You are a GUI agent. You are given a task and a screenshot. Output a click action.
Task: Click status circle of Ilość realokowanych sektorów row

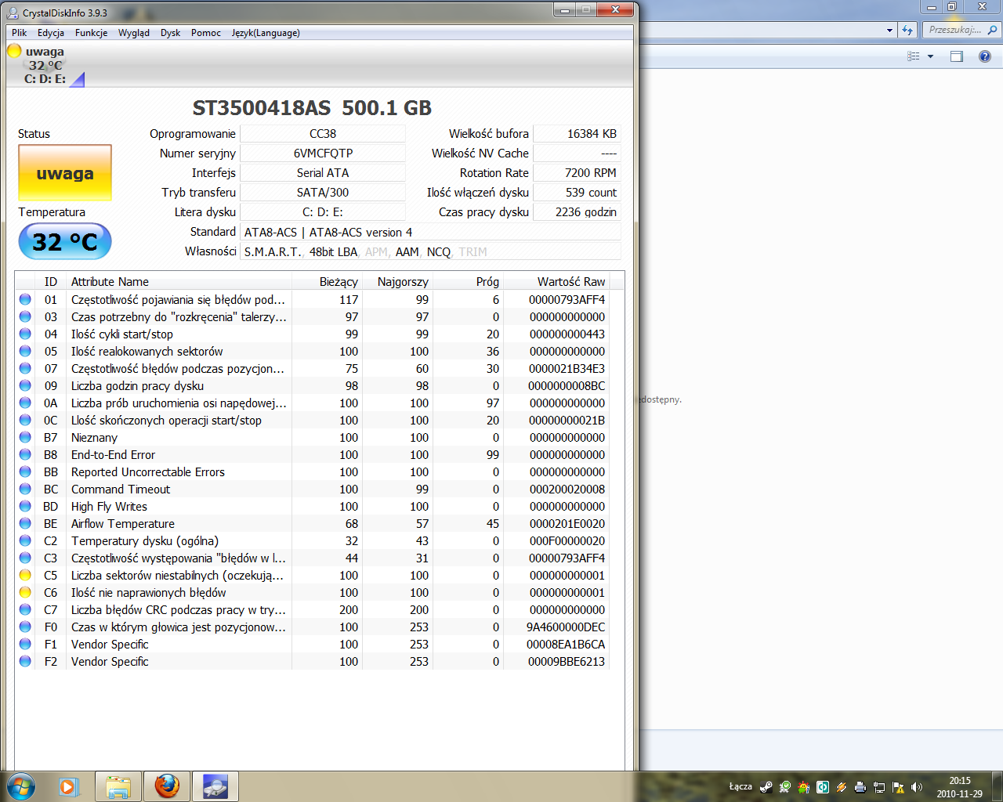[25, 351]
